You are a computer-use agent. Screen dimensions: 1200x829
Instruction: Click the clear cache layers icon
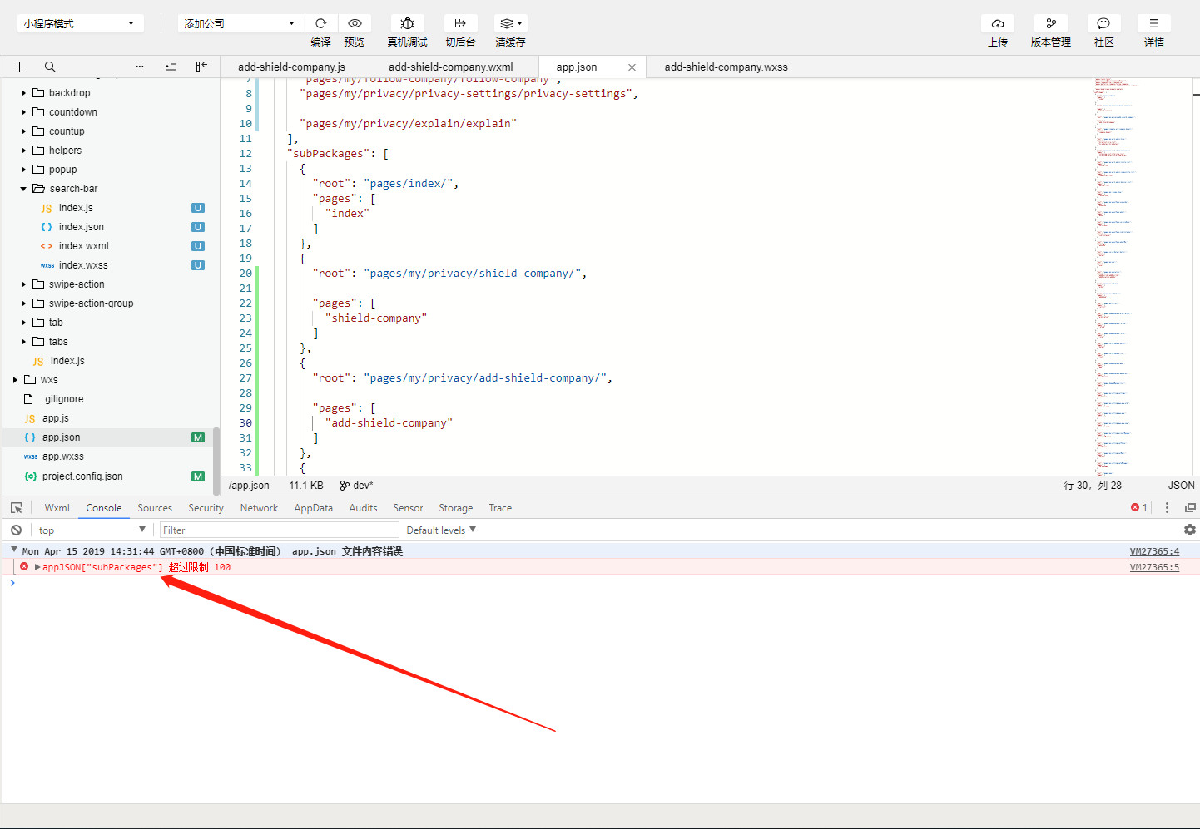tap(510, 23)
